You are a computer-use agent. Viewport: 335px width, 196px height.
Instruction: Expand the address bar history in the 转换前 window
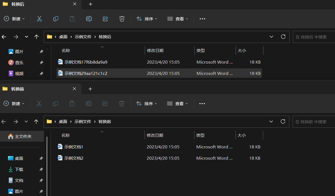pos(271,121)
